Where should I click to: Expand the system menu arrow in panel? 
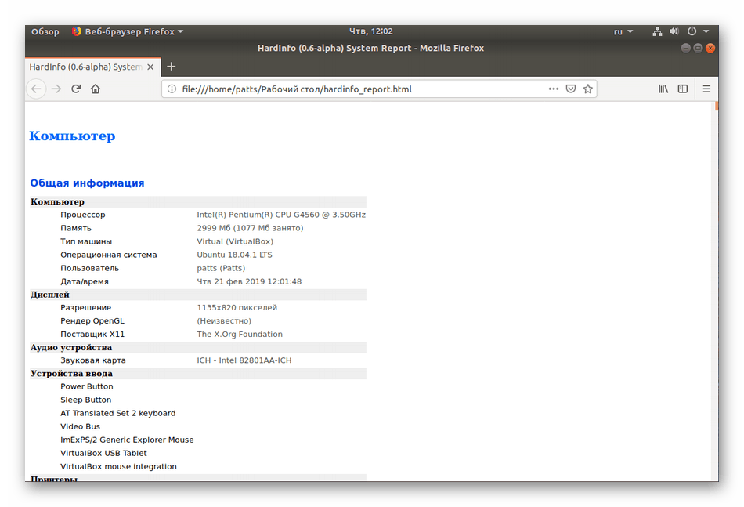tap(706, 31)
